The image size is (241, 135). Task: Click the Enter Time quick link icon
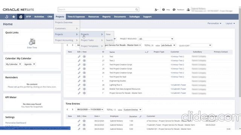[x=32, y=42]
